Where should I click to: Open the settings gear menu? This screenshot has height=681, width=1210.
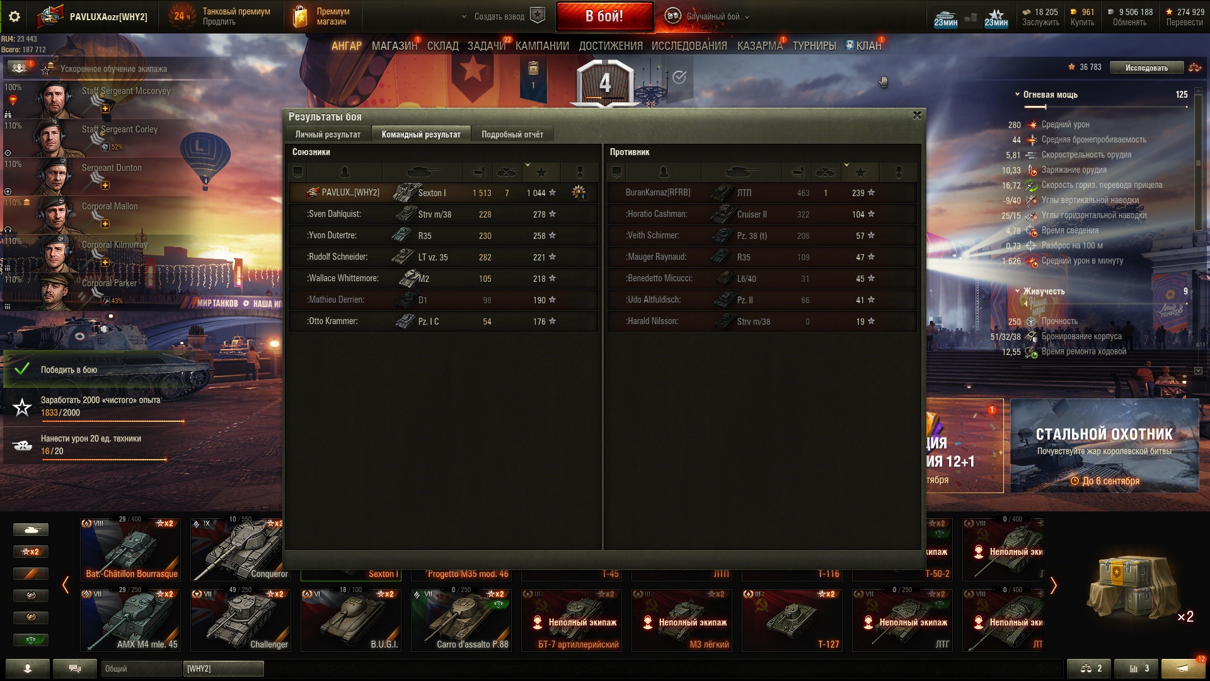coord(14,17)
